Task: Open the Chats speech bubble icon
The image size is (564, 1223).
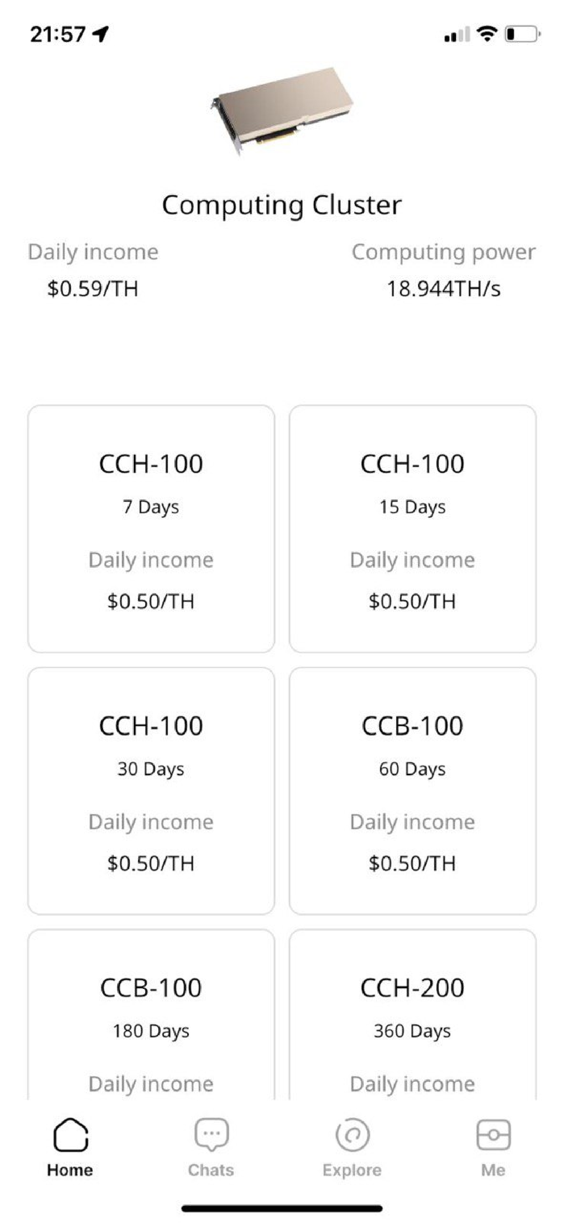Action: coord(211,1134)
